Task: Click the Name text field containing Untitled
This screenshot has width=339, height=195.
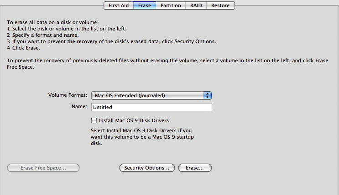Action: point(151,107)
